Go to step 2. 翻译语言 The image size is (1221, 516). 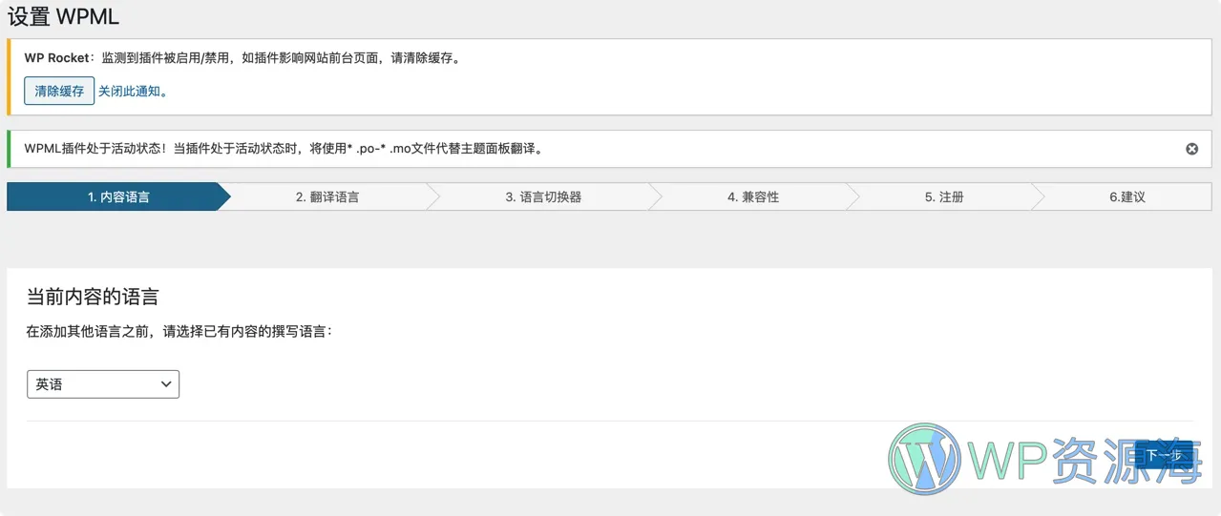tap(327, 196)
